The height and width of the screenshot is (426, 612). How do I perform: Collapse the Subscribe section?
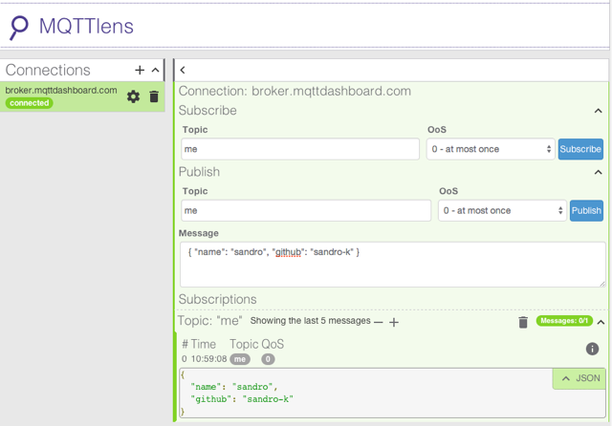(x=599, y=111)
